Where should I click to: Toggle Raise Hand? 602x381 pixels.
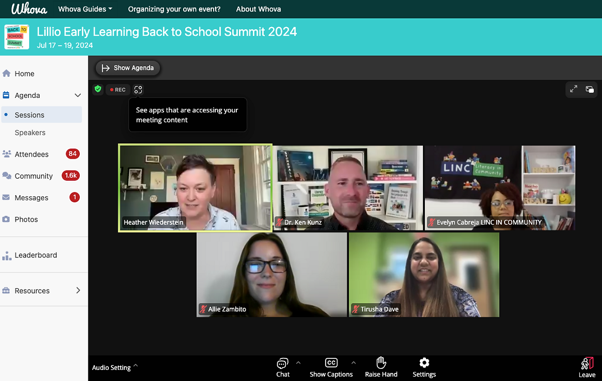click(x=381, y=367)
